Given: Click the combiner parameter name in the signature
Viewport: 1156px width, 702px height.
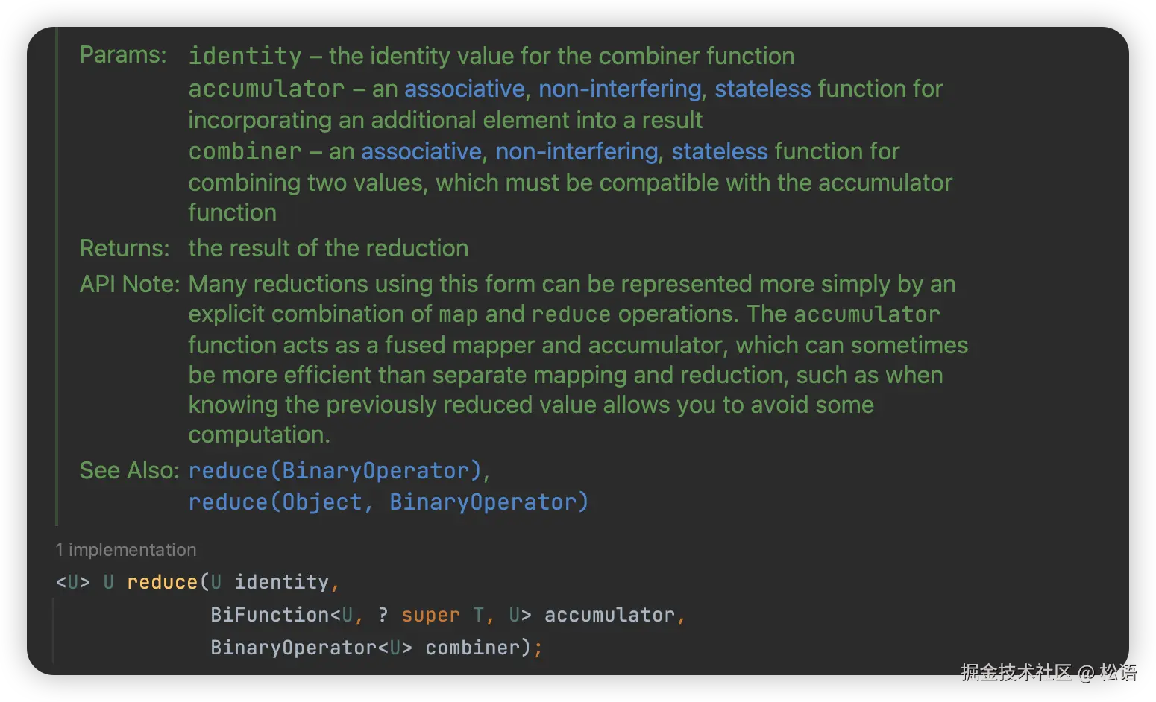Looking at the screenshot, I should pos(472,648).
